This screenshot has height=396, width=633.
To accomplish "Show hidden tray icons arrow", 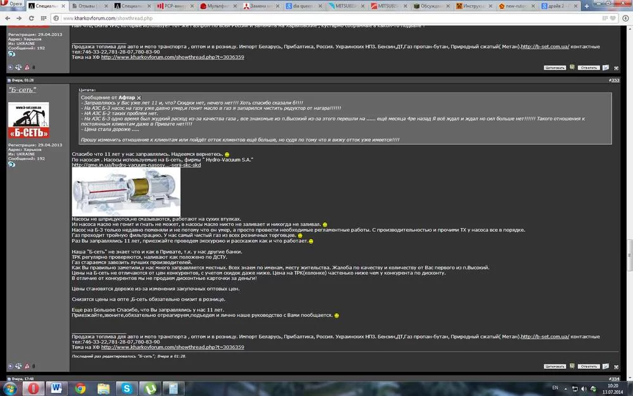I will [565, 389].
